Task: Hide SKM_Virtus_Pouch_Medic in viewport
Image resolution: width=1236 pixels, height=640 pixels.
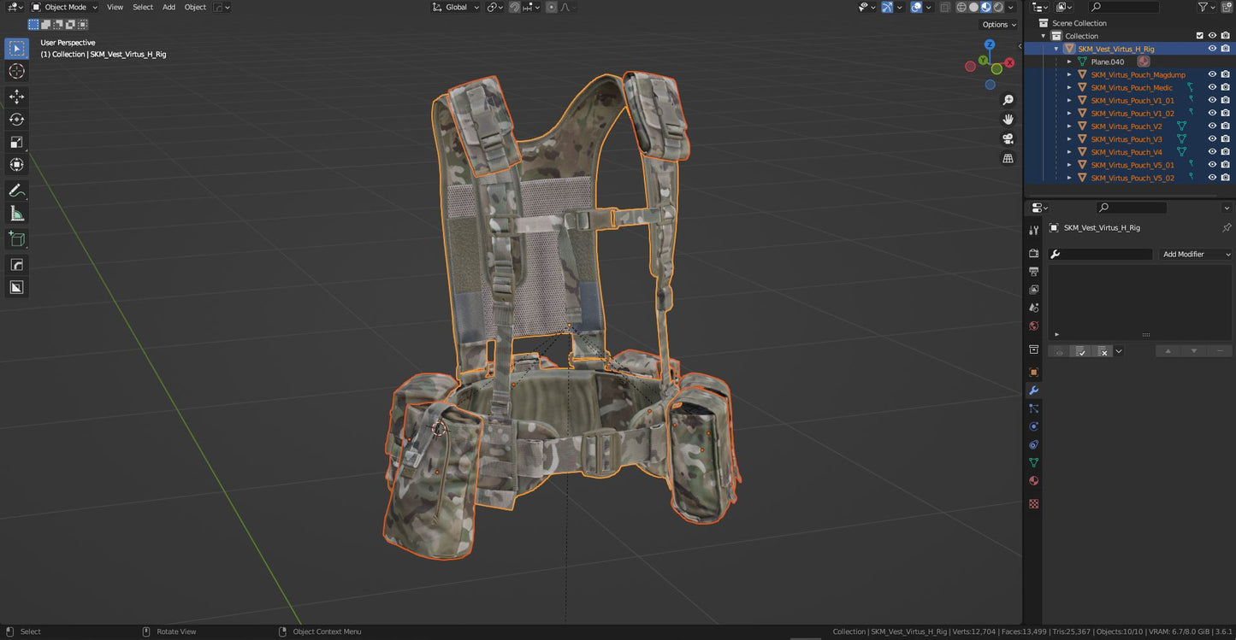Action: (1212, 87)
